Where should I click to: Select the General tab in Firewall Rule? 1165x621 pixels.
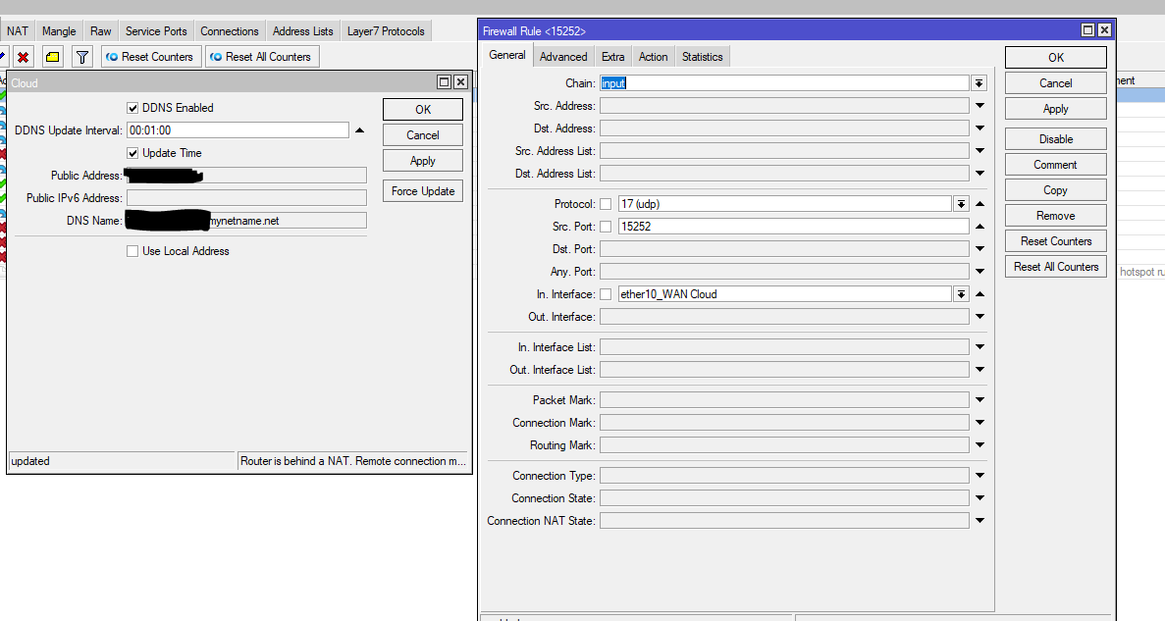click(x=507, y=55)
